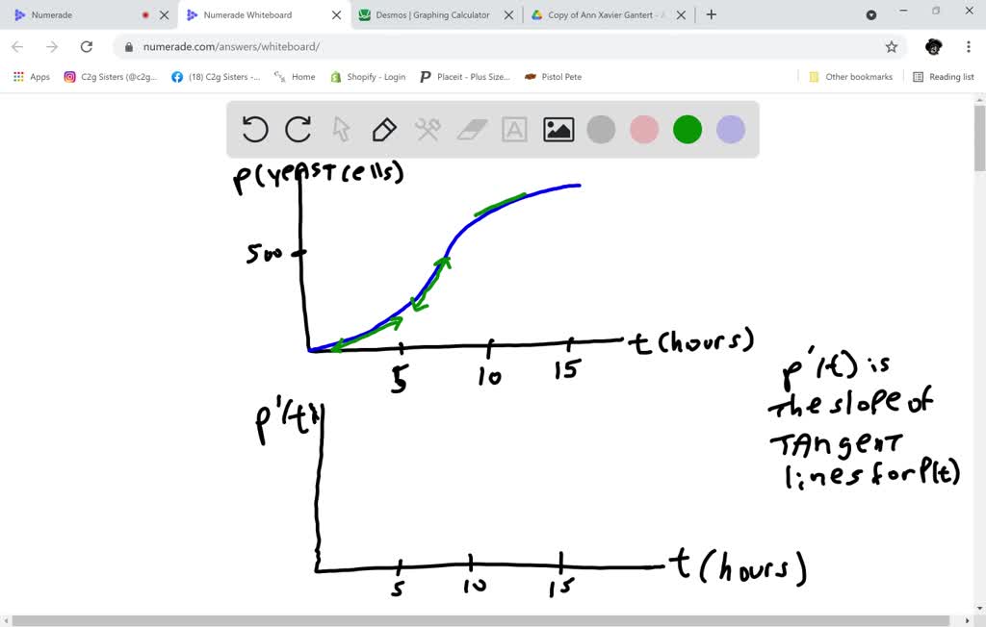Select the pointer/cursor tool

pyautogui.click(x=342, y=130)
